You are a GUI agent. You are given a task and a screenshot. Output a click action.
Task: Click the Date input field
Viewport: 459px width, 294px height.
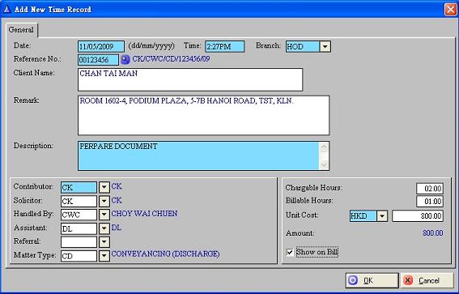tap(101, 46)
